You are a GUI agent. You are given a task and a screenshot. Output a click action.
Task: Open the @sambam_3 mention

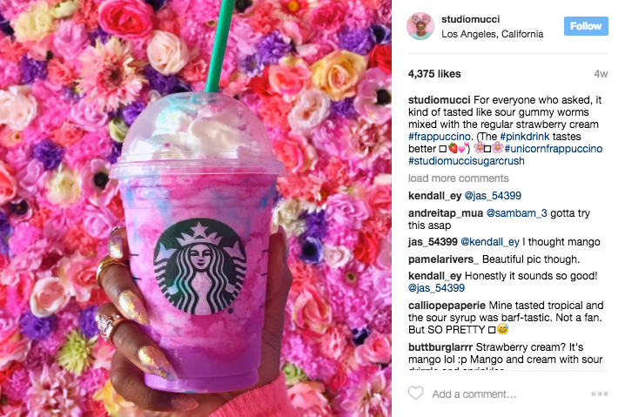click(x=516, y=213)
